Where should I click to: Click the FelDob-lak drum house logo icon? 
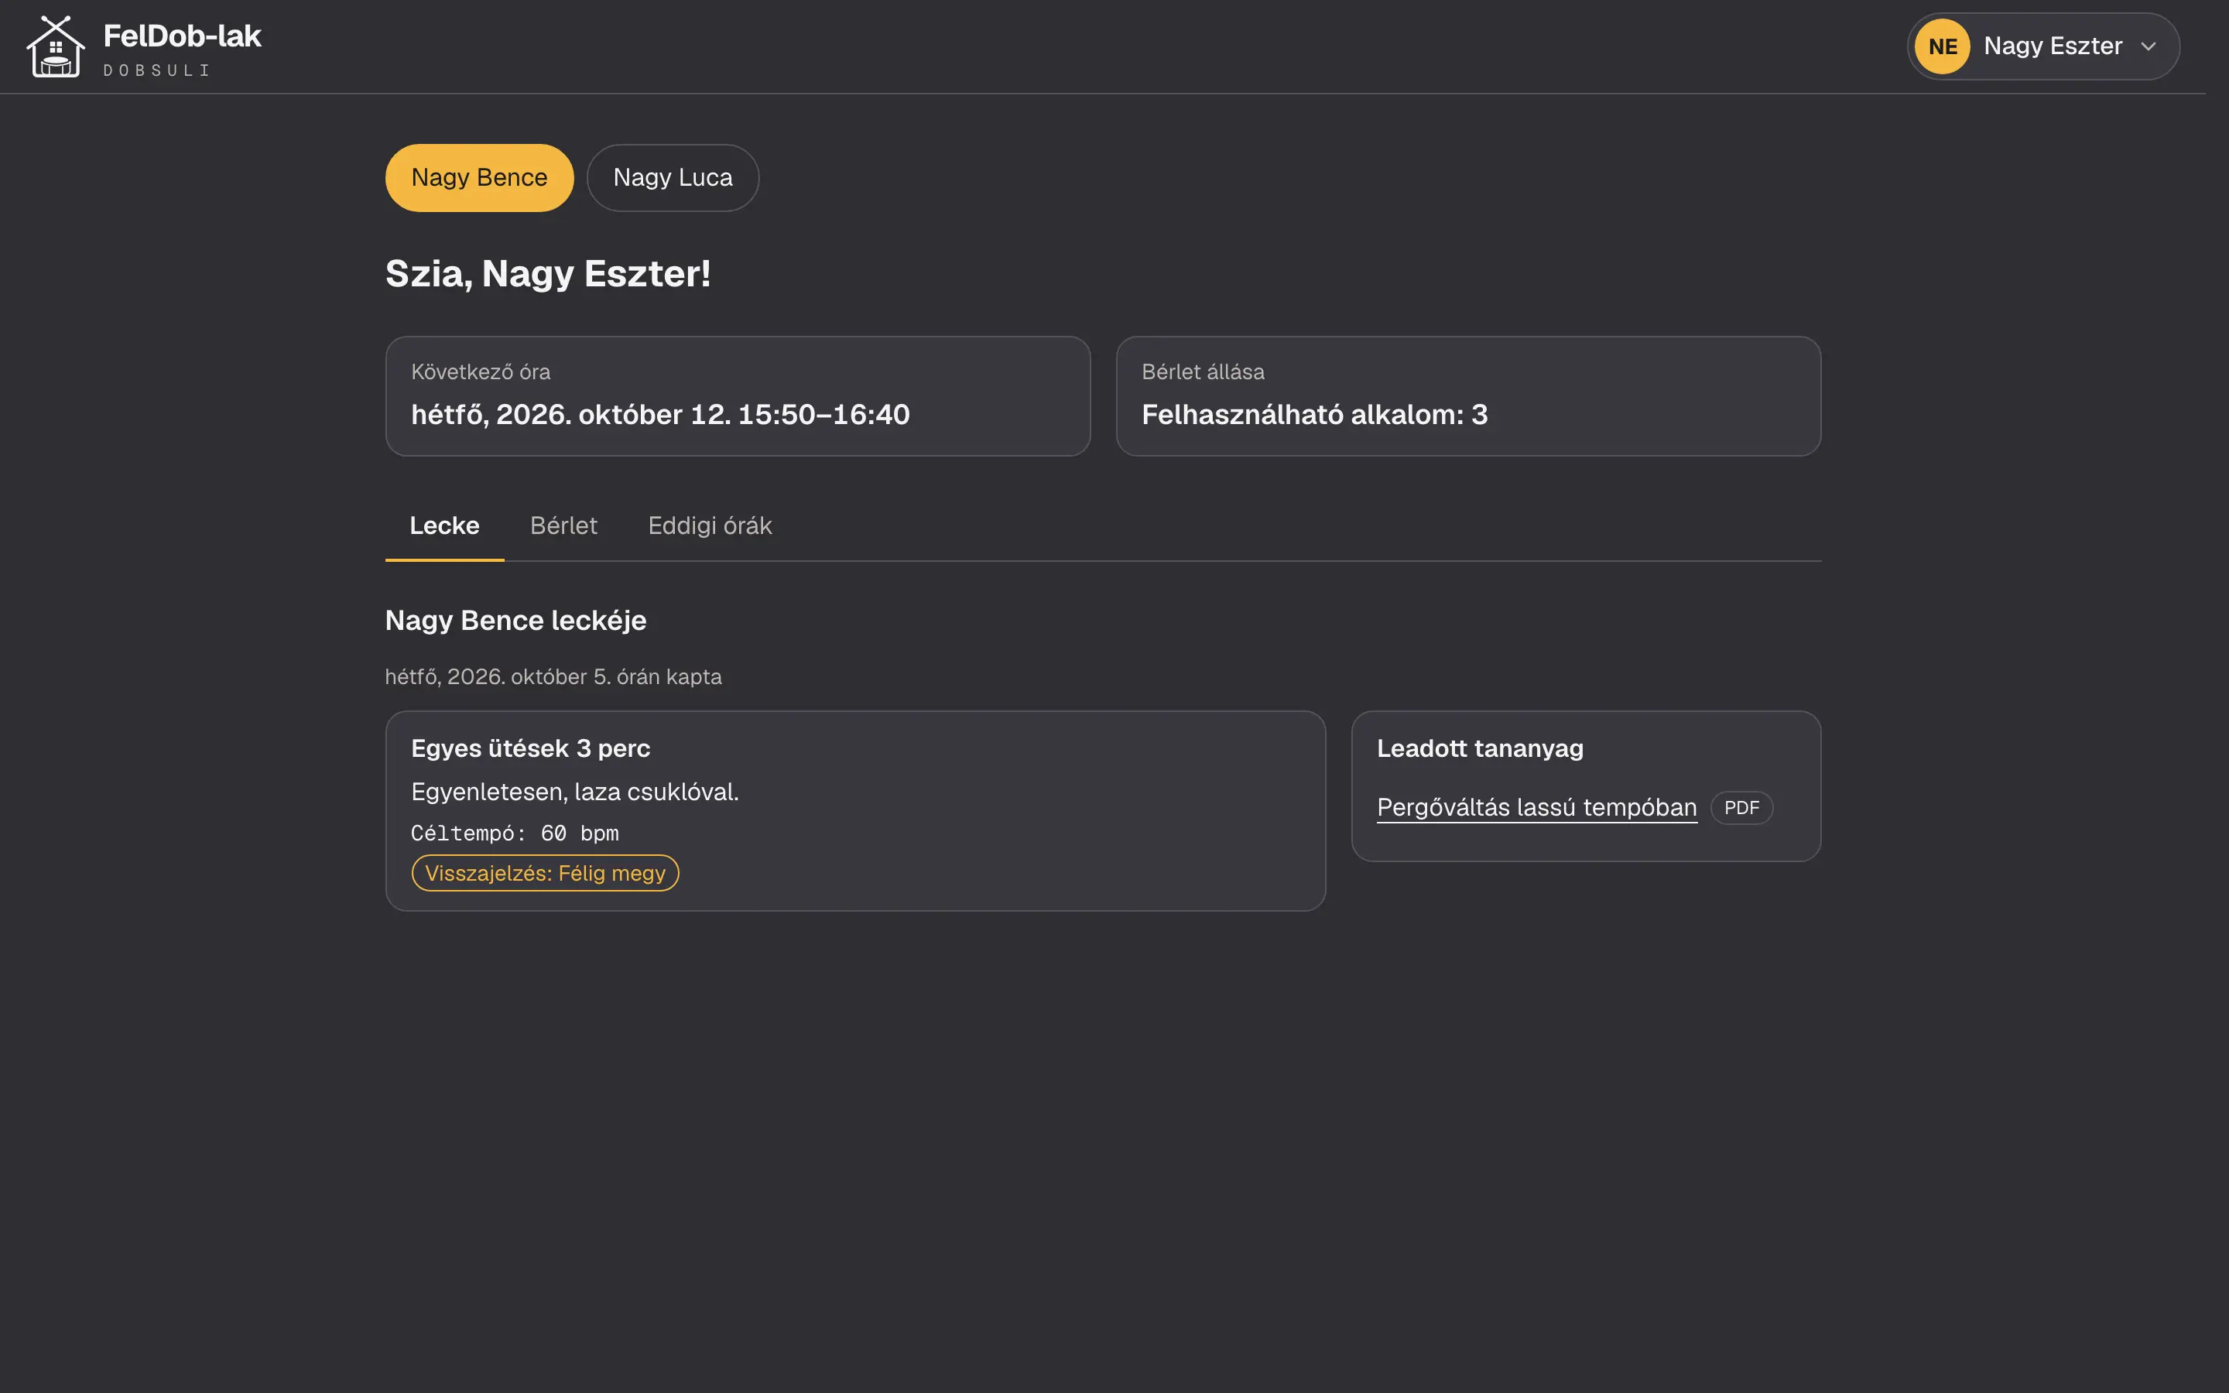coord(55,47)
